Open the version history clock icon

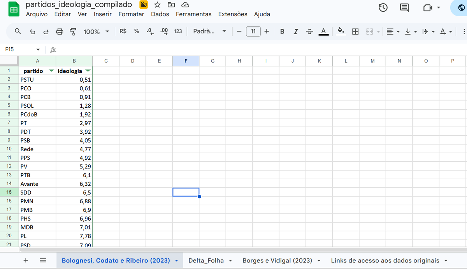coord(383,7)
